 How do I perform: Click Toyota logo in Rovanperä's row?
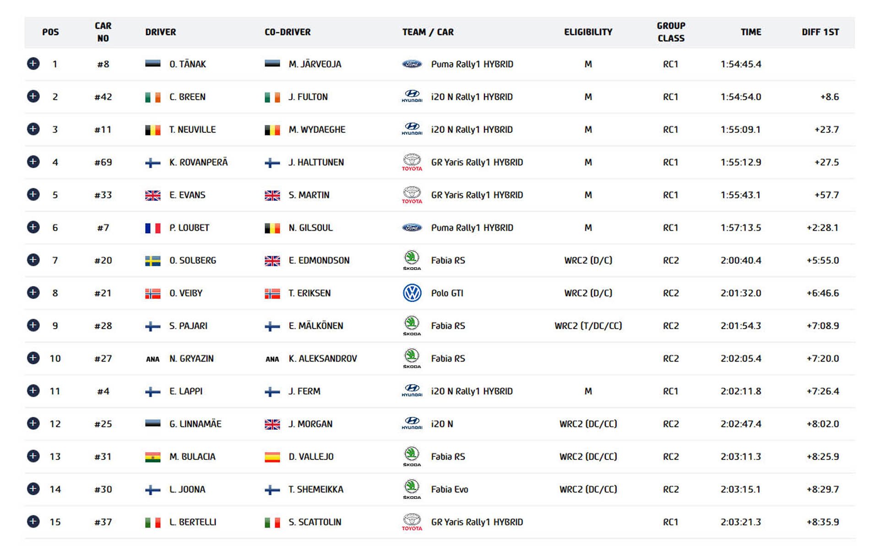click(x=412, y=162)
